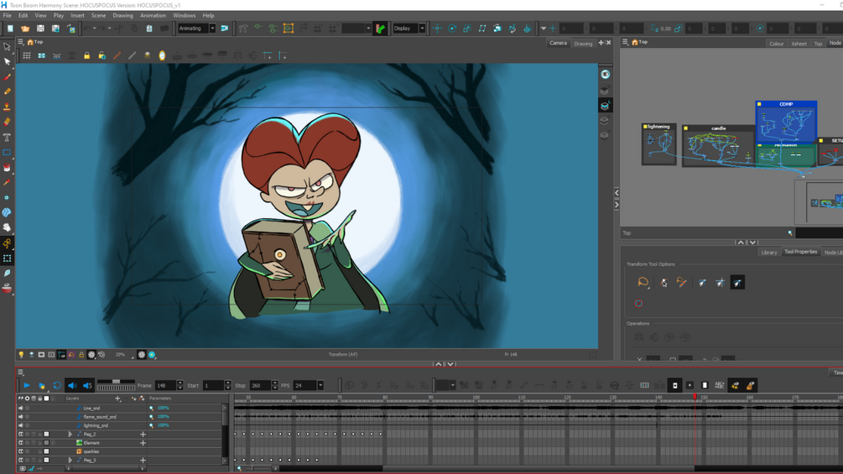Open the Windows menu
843x474 pixels.
point(184,16)
